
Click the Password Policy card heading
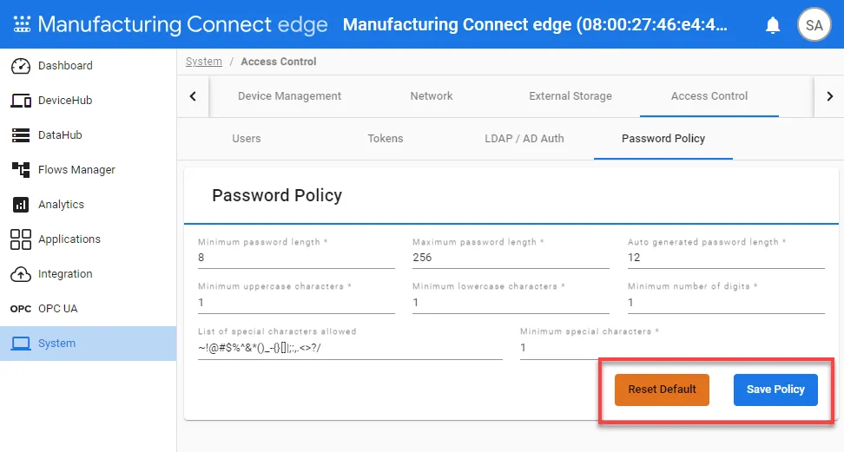click(x=277, y=195)
